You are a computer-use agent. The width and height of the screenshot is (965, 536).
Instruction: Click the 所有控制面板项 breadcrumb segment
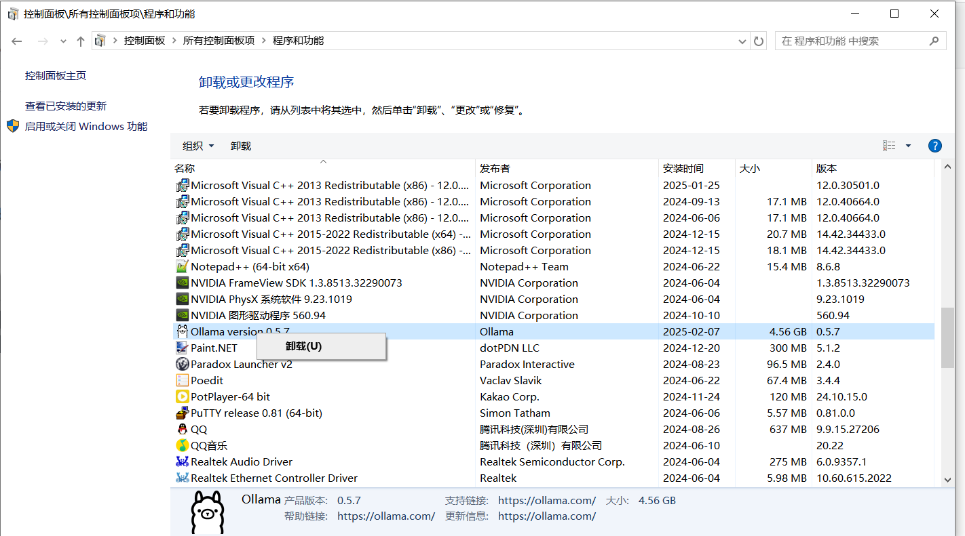[219, 41]
